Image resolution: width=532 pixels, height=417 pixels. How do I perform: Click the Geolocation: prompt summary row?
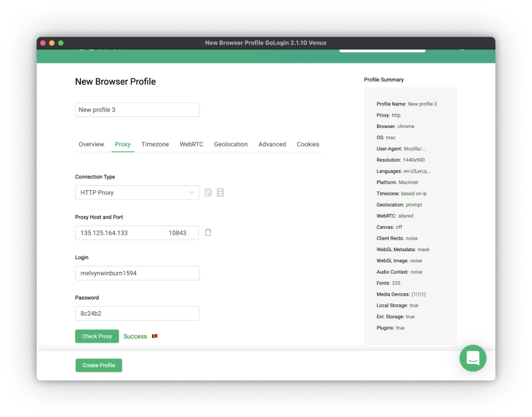coord(399,205)
